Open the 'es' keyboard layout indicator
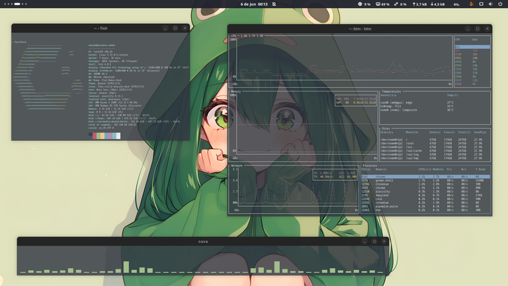Viewport: 508px width, 286px height. (456, 4)
